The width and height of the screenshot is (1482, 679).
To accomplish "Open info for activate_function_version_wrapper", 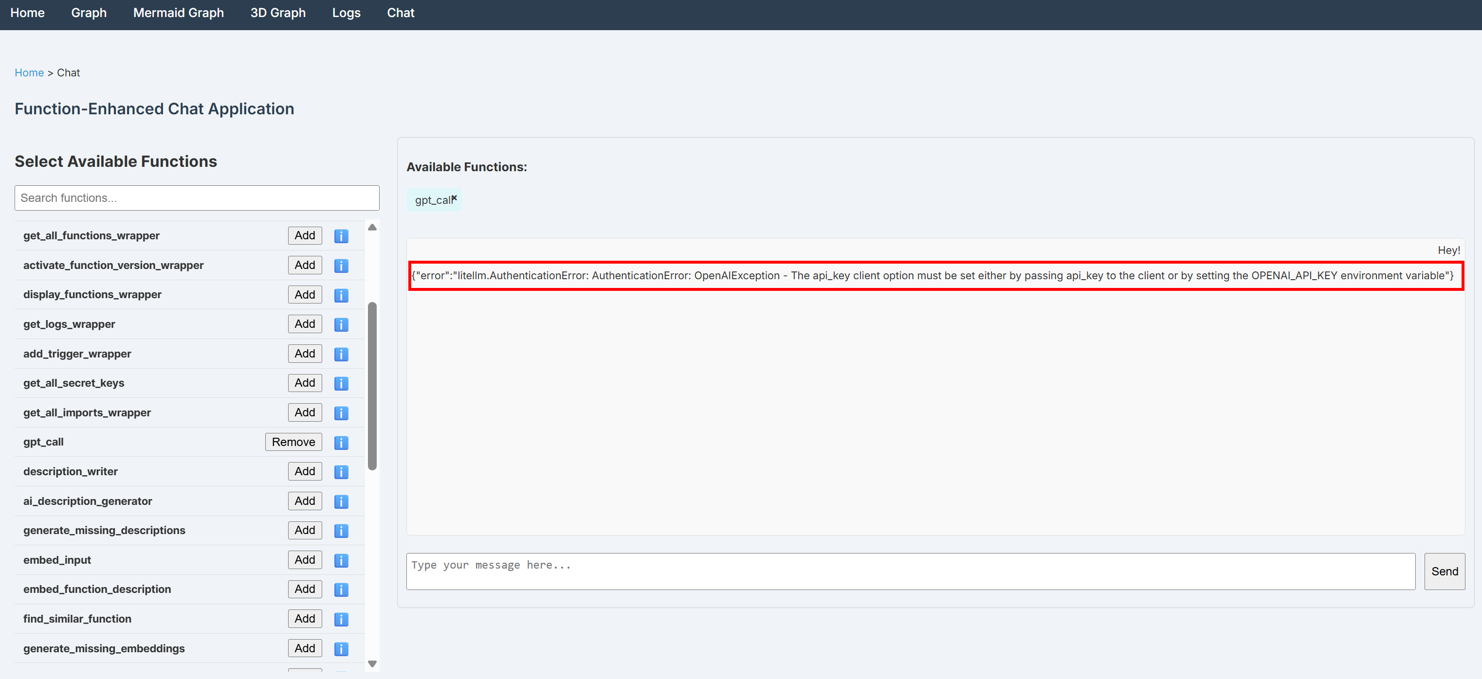I will [x=341, y=266].
